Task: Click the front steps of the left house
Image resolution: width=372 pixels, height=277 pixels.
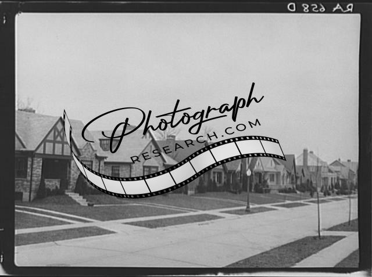Action: (79, 199)
